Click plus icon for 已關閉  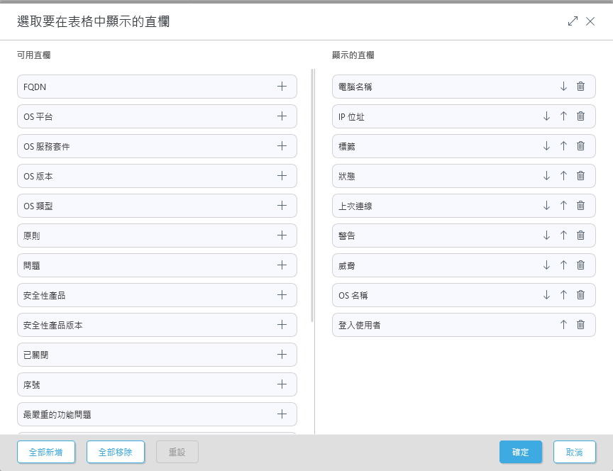[x=282, y=355]
